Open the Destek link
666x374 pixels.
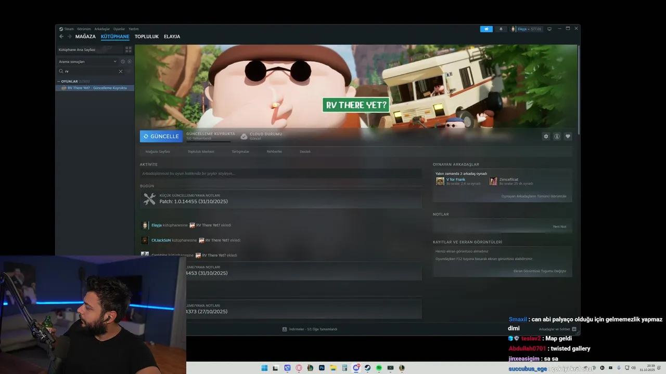coord(305,152)
